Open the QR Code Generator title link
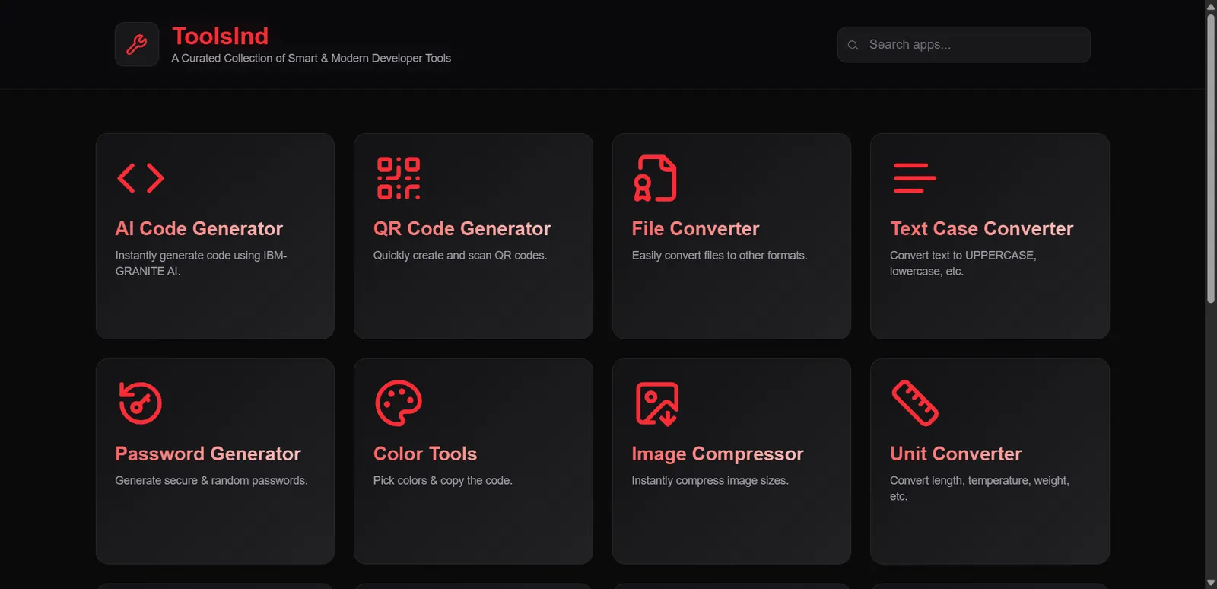1217x589 pixels. pyautogui.click(x=462, y=229)
